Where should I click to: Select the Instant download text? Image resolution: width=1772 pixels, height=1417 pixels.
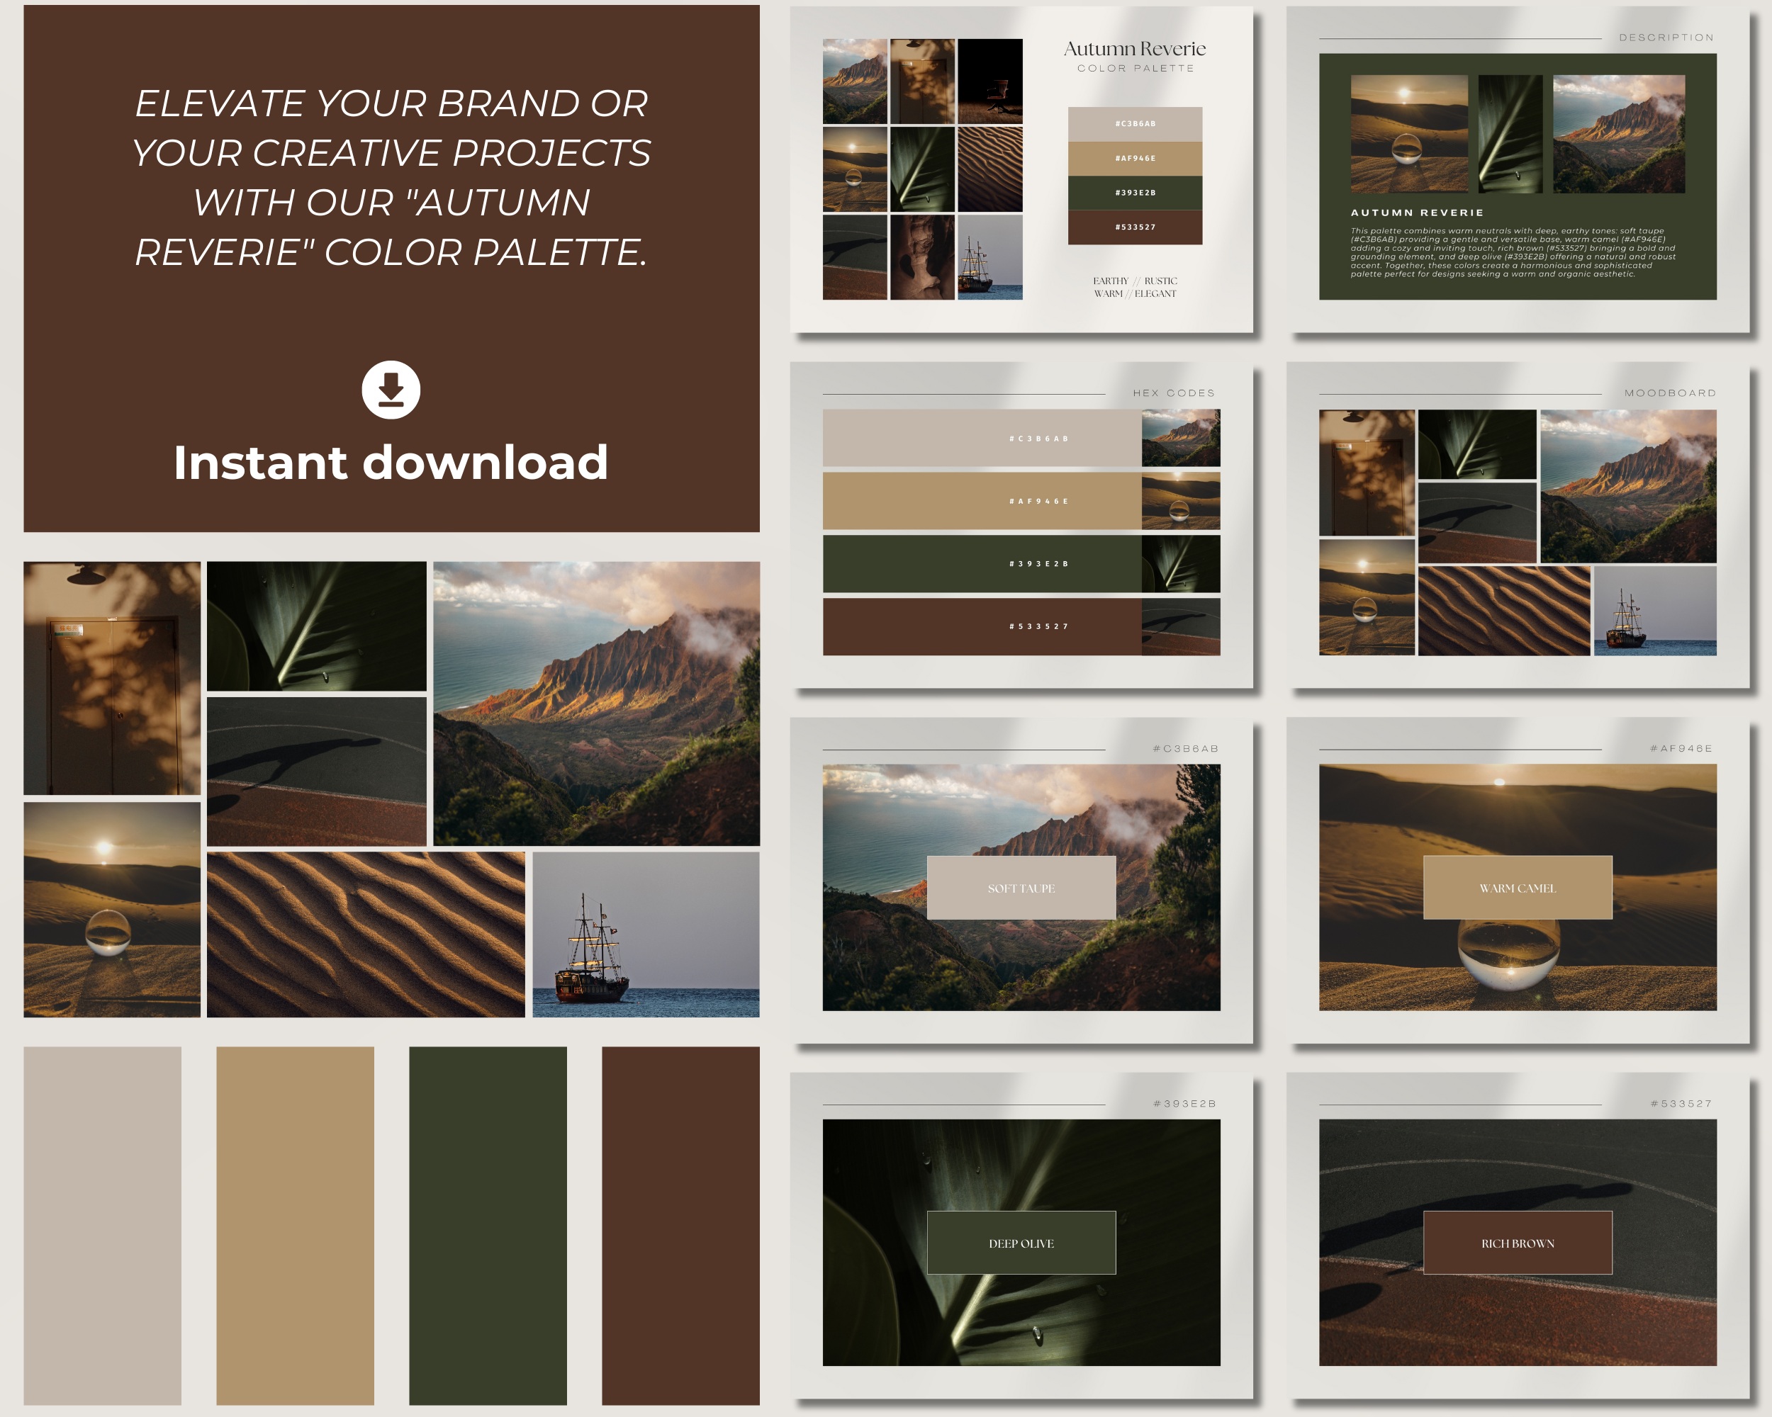391,463
